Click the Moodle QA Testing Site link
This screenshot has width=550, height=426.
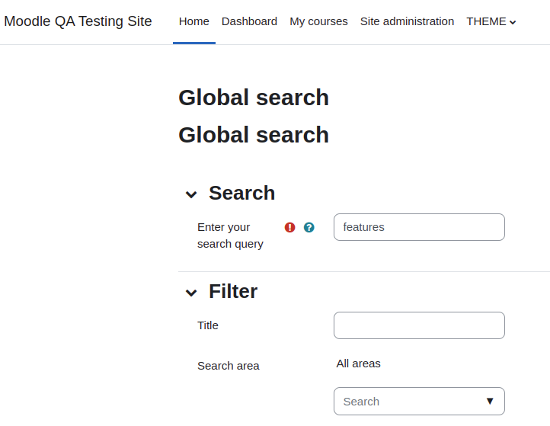78,21
